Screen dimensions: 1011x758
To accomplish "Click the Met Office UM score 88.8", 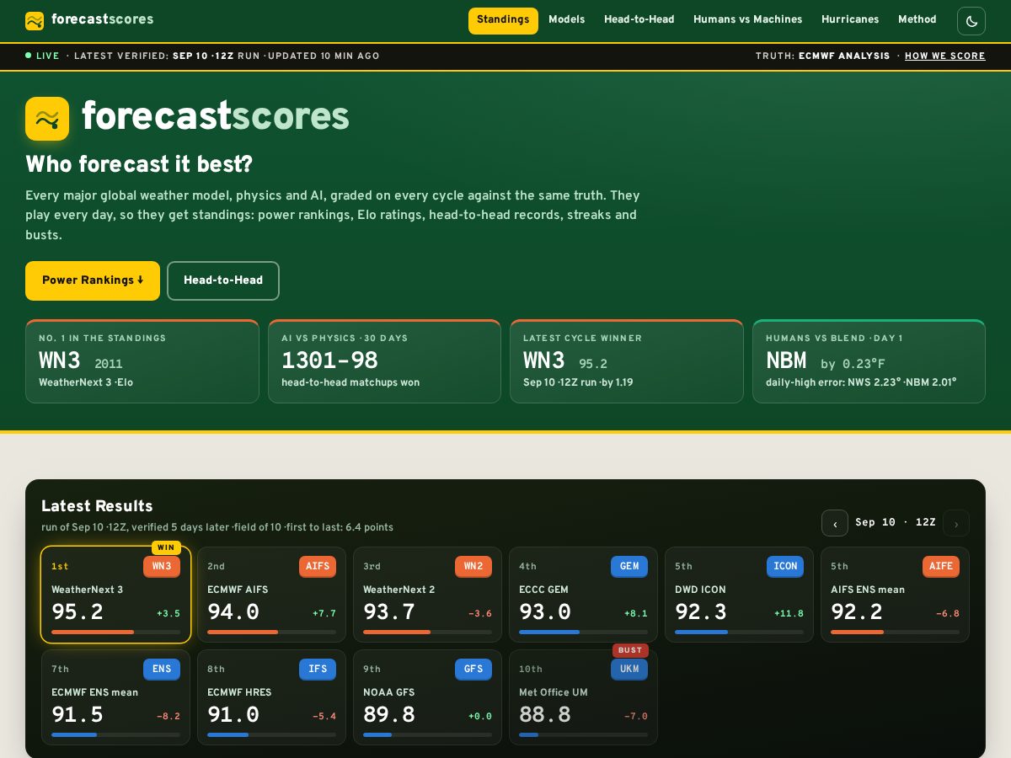I will (545, 715).
